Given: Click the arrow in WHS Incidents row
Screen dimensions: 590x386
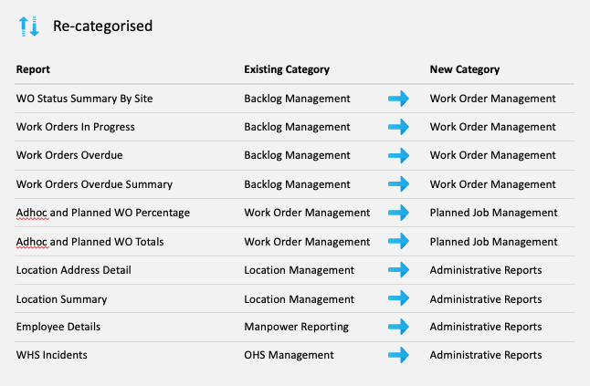Looking at the screenshot, I should [x=398, y=355].
